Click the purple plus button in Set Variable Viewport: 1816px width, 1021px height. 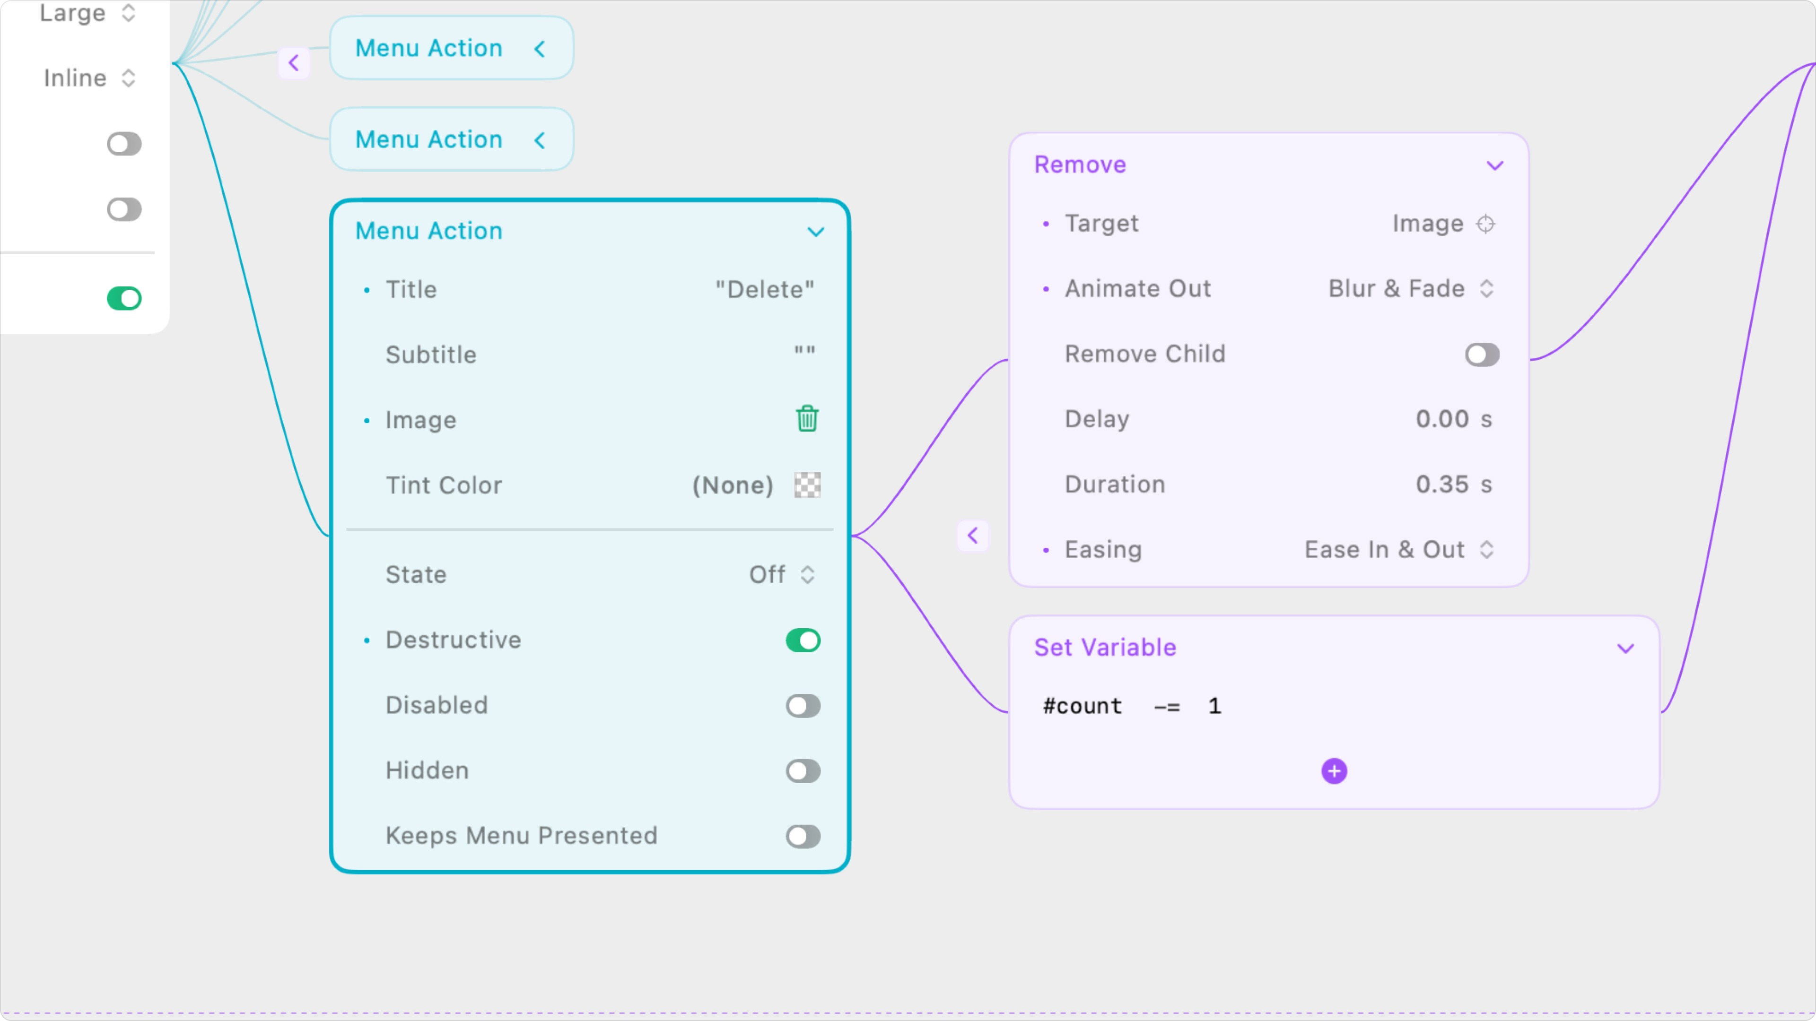[1334, 771]
